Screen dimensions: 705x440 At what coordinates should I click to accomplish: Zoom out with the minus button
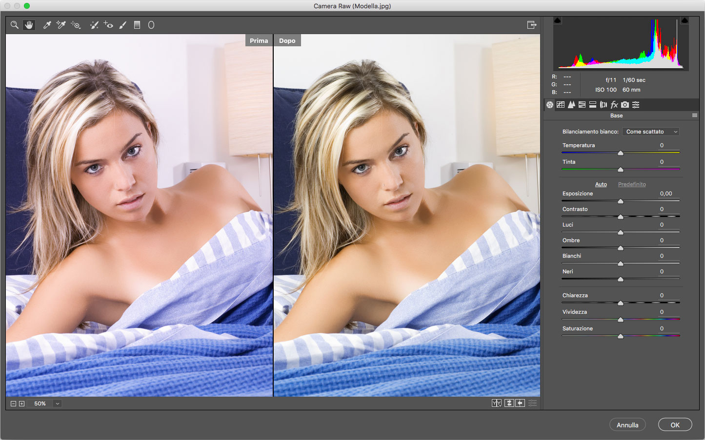pos(14,403)
